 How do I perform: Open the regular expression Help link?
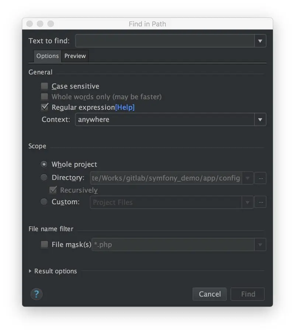click(125, 107)
